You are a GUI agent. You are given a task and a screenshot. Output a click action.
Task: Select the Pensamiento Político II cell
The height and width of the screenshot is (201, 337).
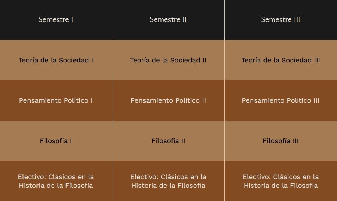point(168,100)
